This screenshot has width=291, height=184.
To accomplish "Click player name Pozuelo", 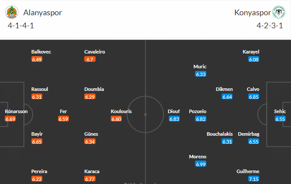I will pos(197,111).
